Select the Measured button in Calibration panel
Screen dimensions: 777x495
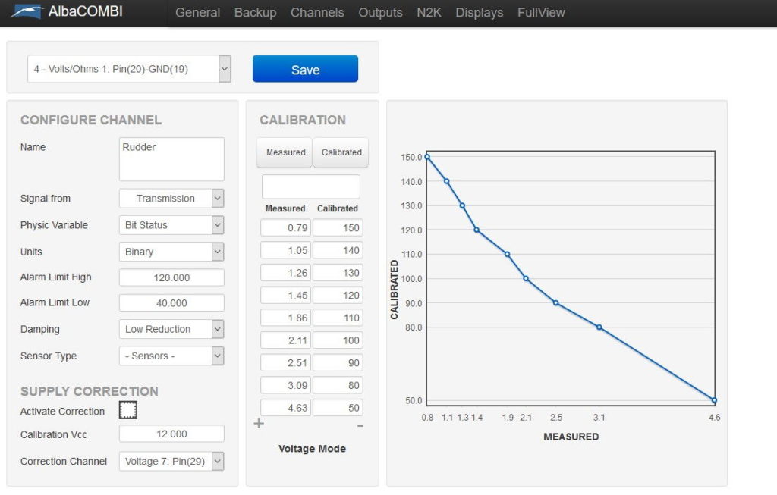(284, 152)
